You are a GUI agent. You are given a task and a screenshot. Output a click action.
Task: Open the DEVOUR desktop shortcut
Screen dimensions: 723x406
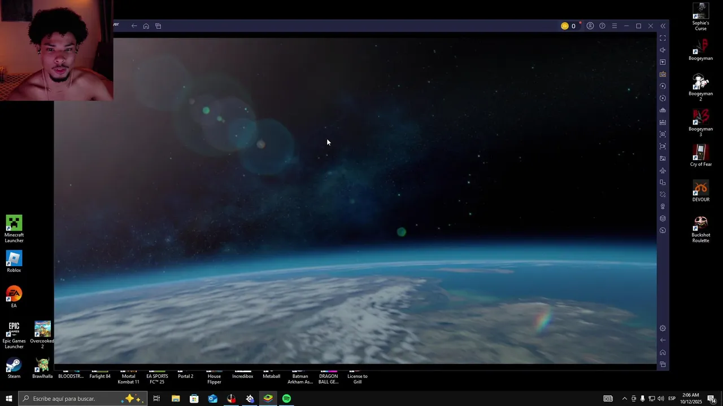(701, 191)
